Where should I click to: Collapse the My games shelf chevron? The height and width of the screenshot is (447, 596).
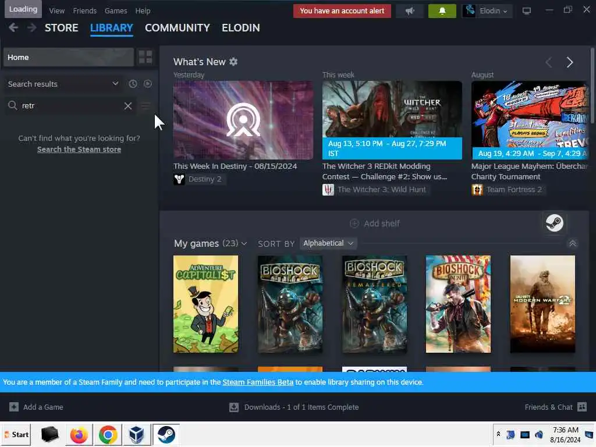(573, 243)
